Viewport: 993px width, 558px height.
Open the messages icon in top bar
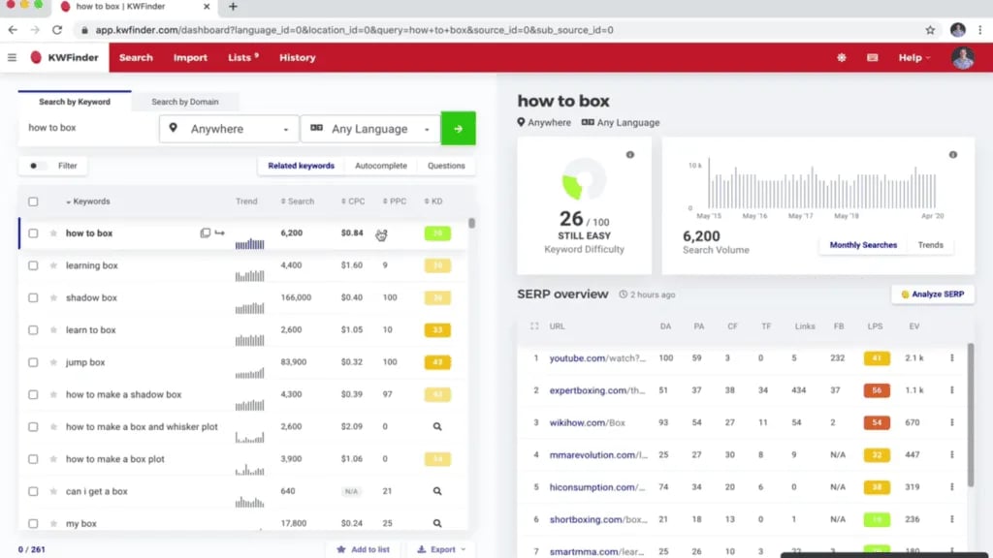(x=872, y=57)
